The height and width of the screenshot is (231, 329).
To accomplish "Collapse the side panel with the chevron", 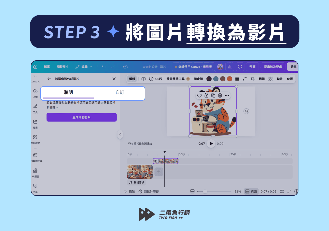I will (120, 134).
